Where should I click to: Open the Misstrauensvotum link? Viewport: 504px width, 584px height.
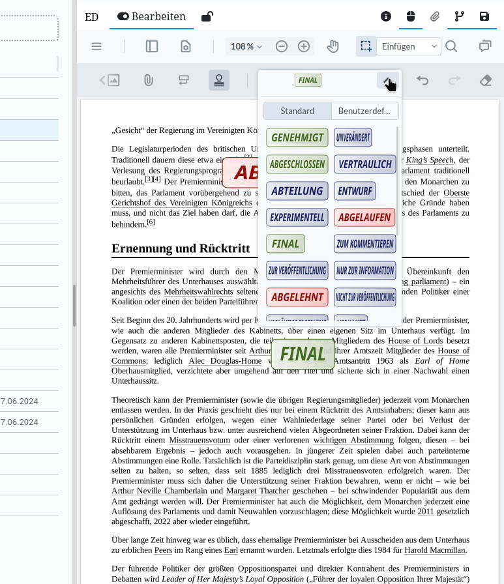200,440
